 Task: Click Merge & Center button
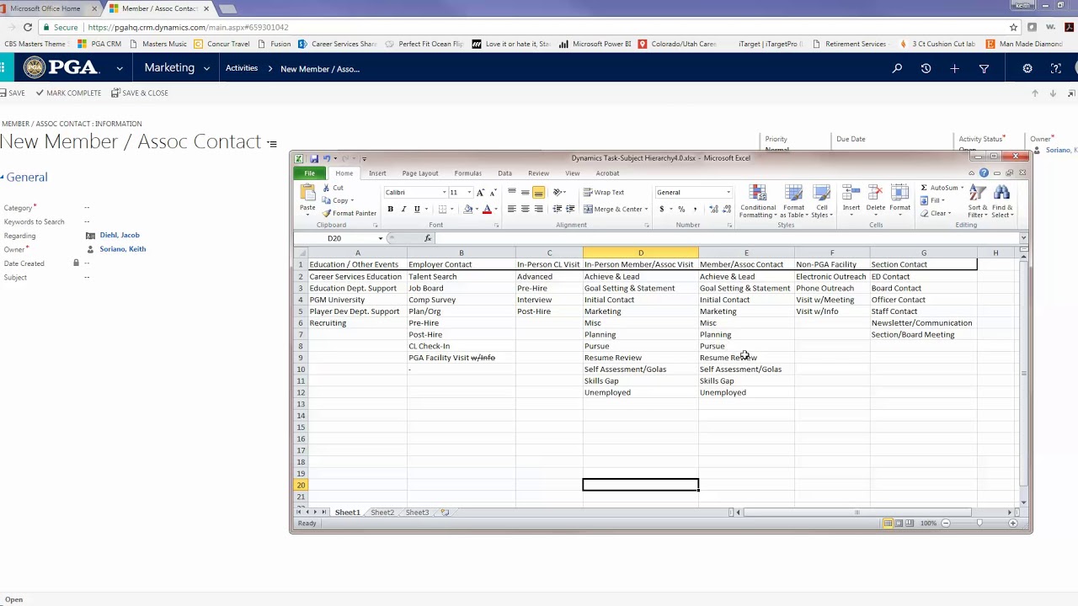coord(616,209)
